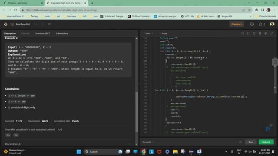This screenshot has height=156, width=278.
Task: Open Chrome from the taskbar
Action: 143,152
